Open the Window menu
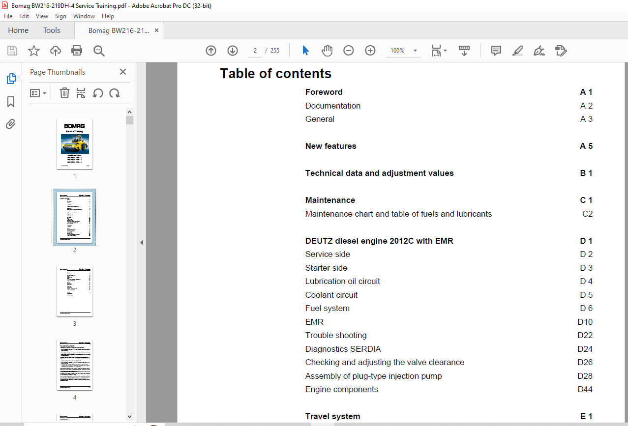The width and height of the screenshot is (628, 426). pos(84,16)
